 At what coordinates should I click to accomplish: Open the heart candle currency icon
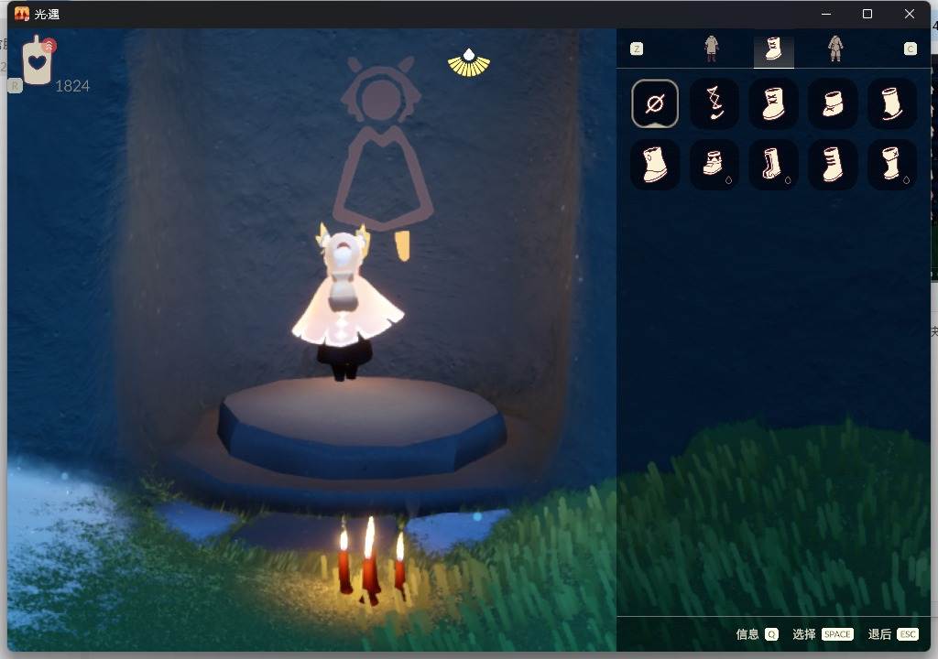click(37, 61)
